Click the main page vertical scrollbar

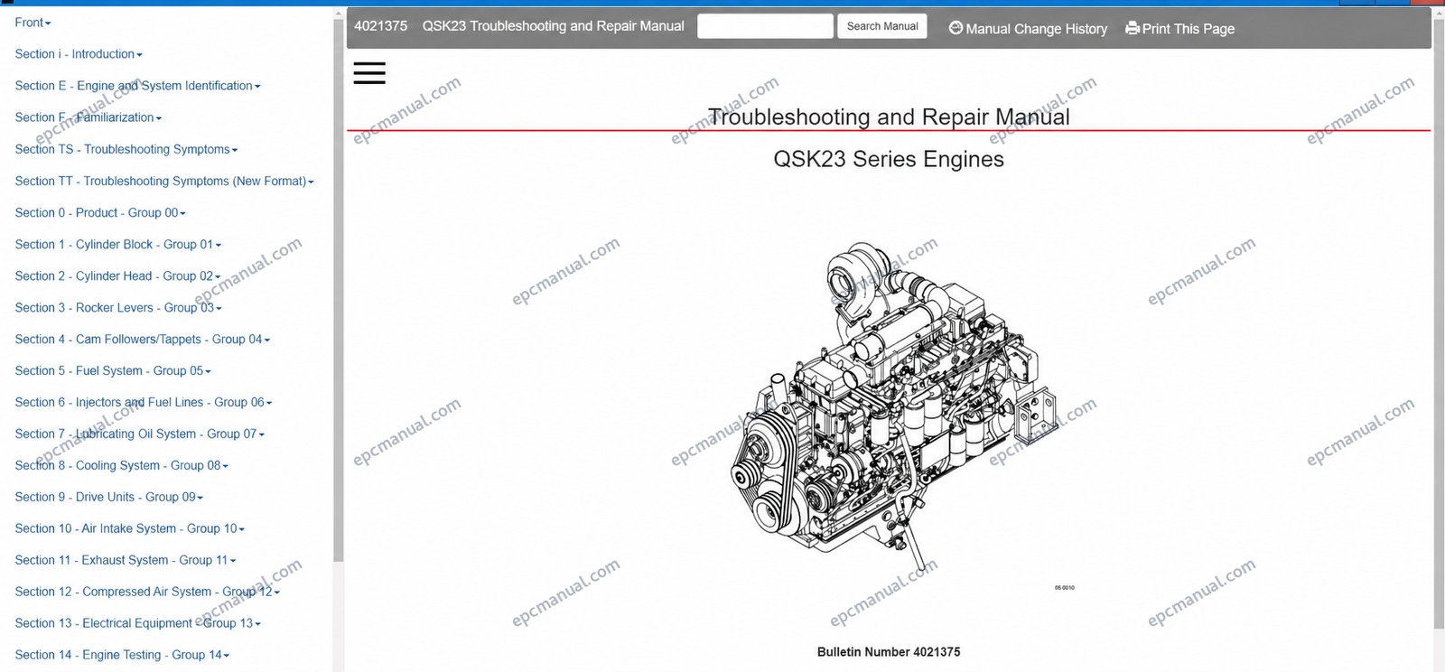[x=1439, y=325]
